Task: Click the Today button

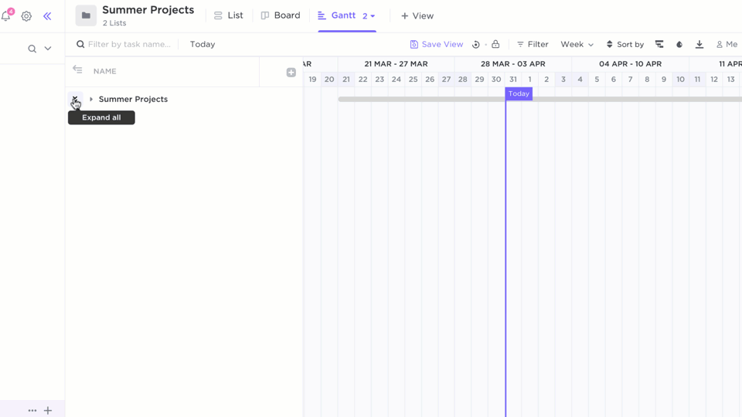Action: point(203,45)
